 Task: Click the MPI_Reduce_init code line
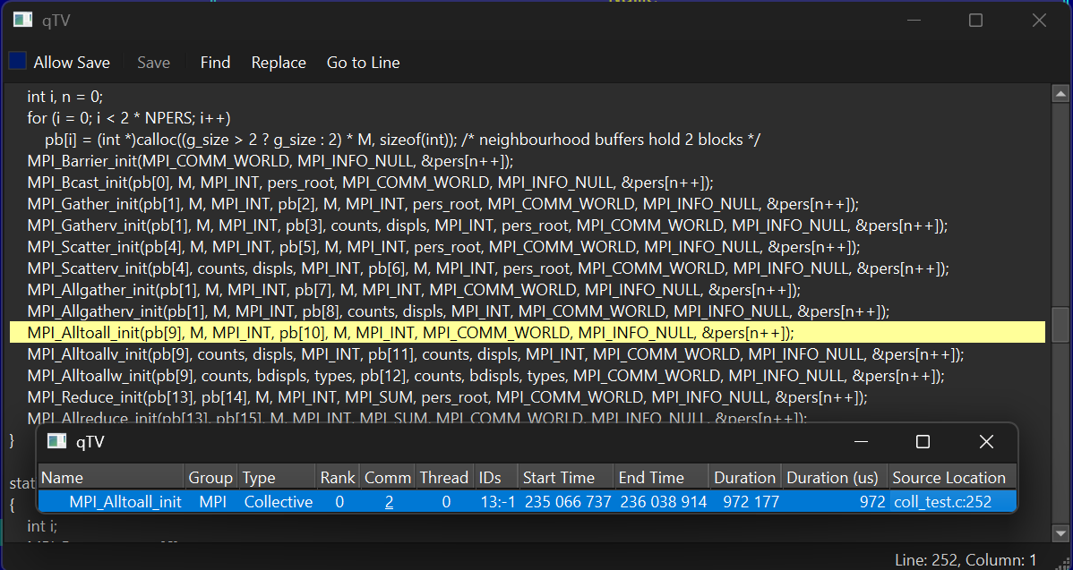(448, 398)
